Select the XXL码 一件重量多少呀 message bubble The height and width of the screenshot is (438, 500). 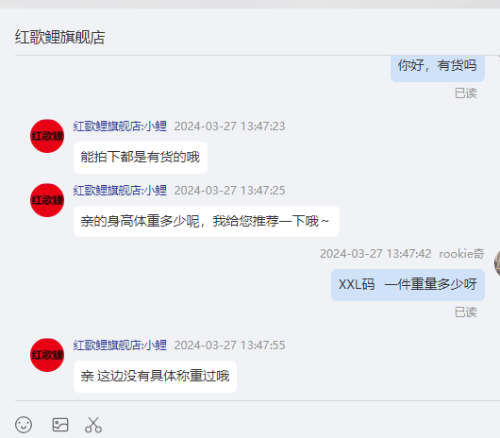click(x=408, y=284)
